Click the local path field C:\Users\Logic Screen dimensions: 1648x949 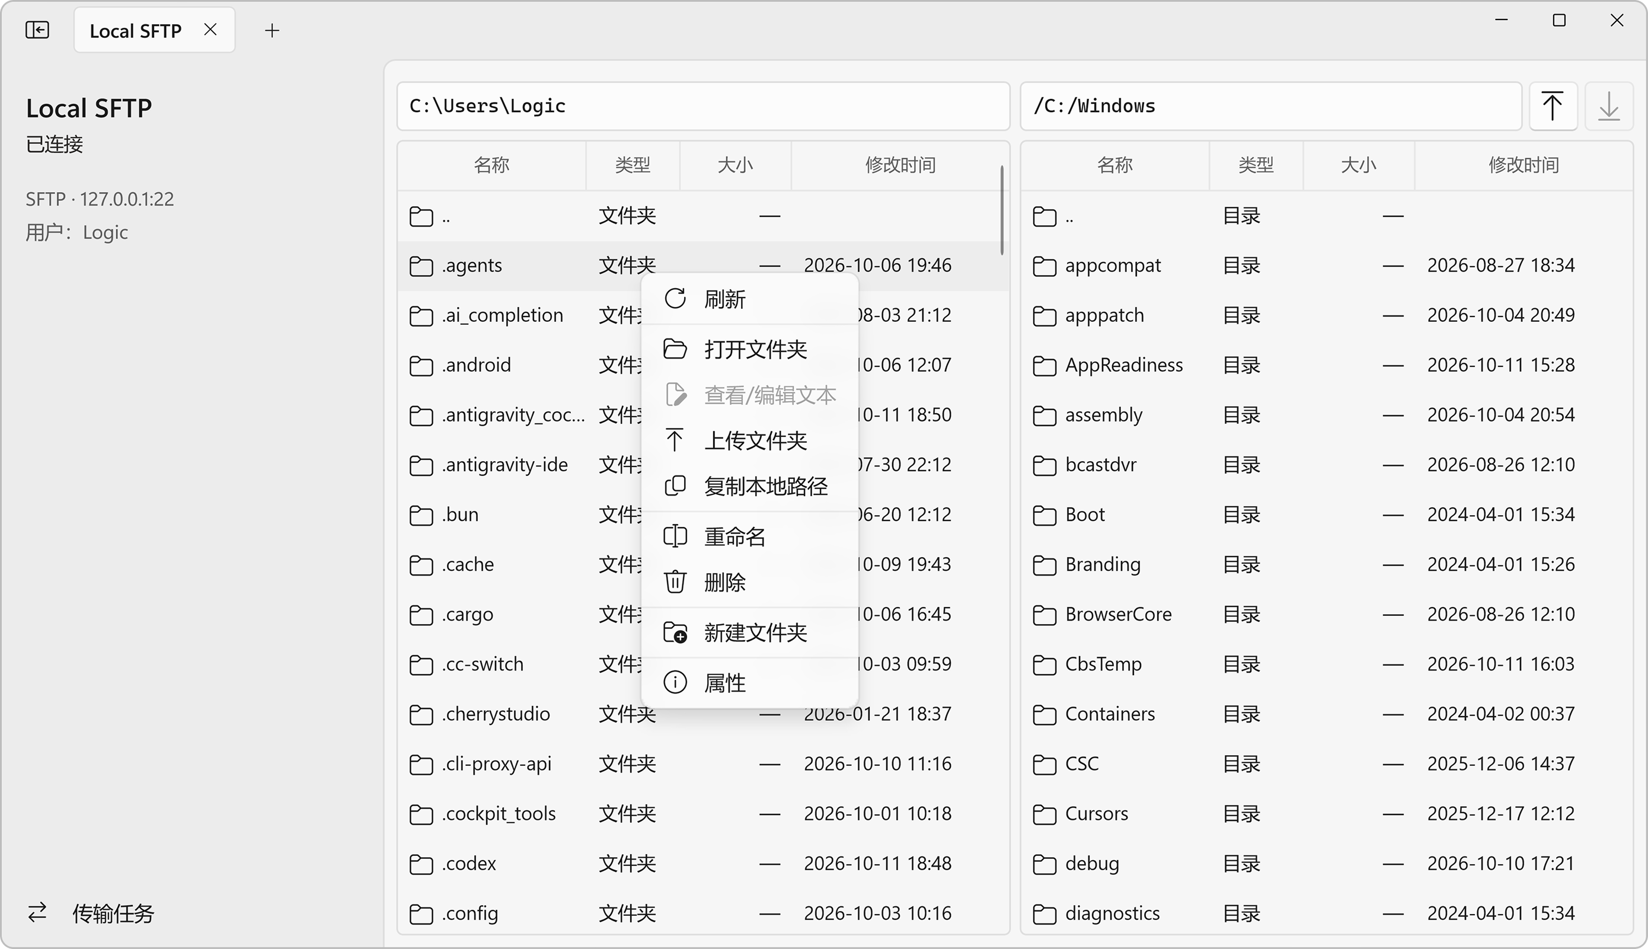(703, 106)
